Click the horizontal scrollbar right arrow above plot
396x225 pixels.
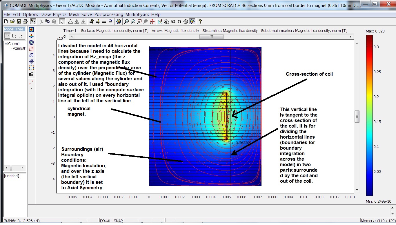click(x=351, y=37)
